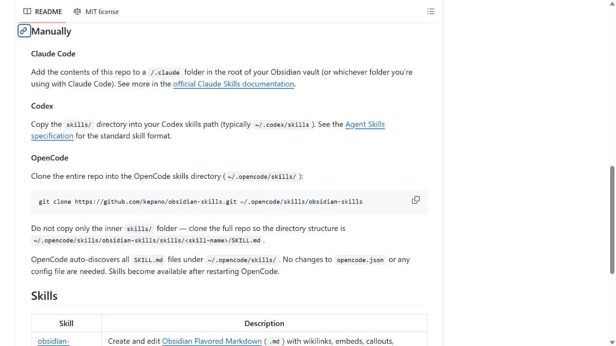Click the vertical scrollbar thumb
The height and width of the screenshot is (346, 616).
612,220
